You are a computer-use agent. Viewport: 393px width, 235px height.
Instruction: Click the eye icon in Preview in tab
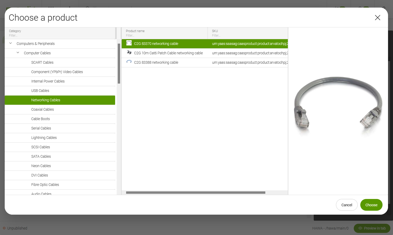[360, 228]
